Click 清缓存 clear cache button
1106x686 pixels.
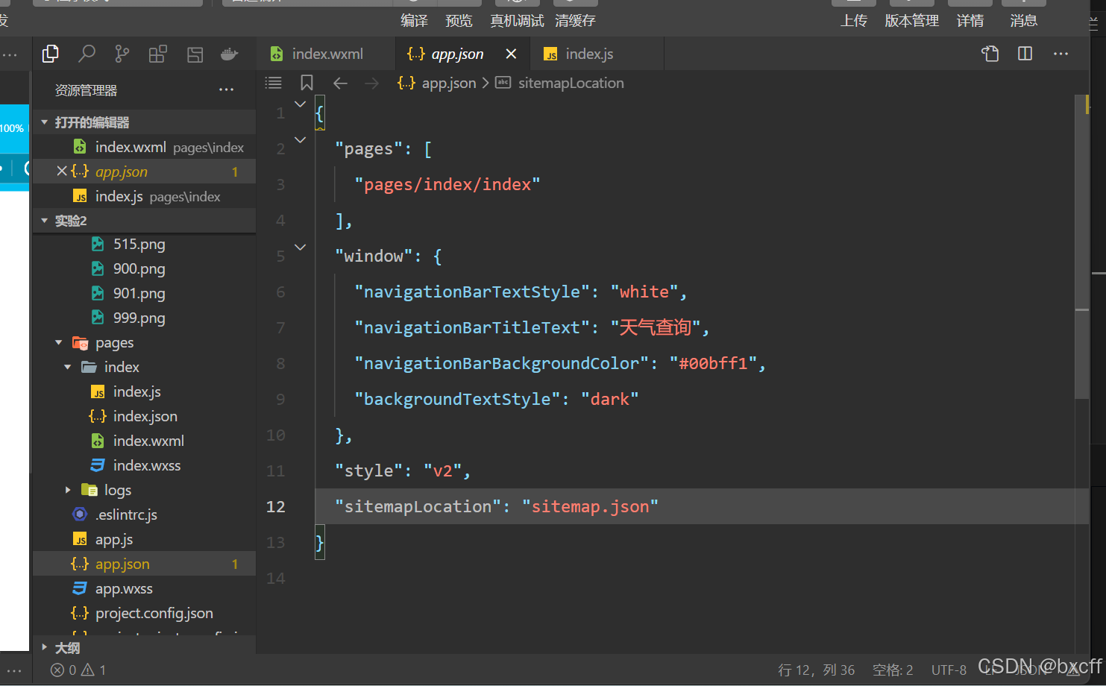click(x=575, y=21)
